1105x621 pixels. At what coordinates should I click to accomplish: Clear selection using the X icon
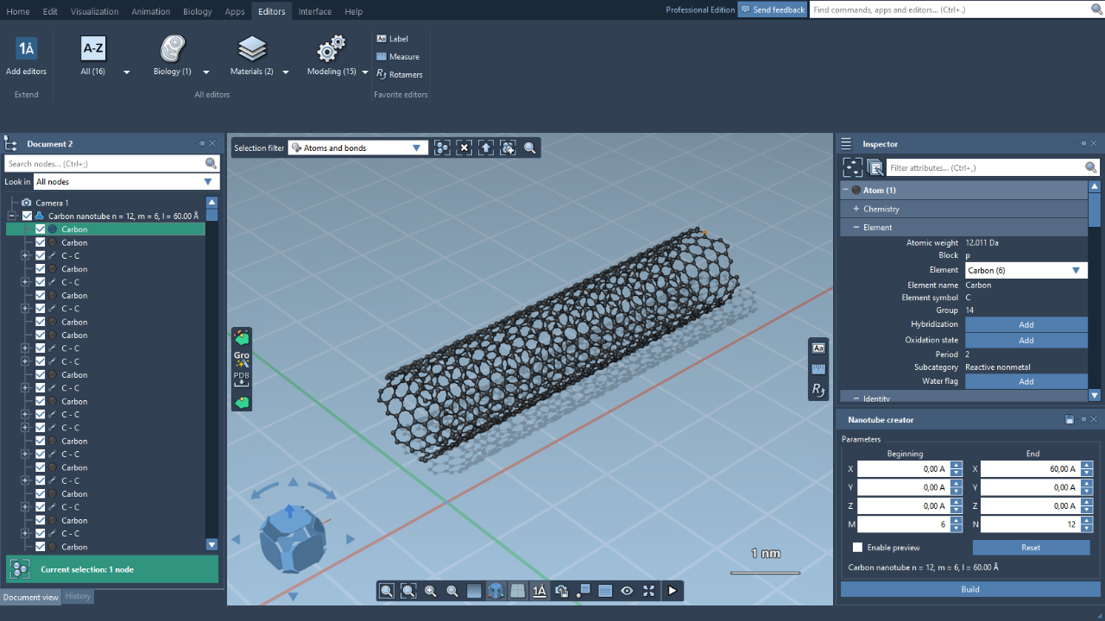coord(464,147)
